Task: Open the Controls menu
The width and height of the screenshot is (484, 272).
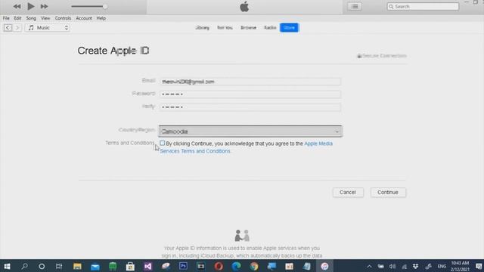Action: pos(63,18)
